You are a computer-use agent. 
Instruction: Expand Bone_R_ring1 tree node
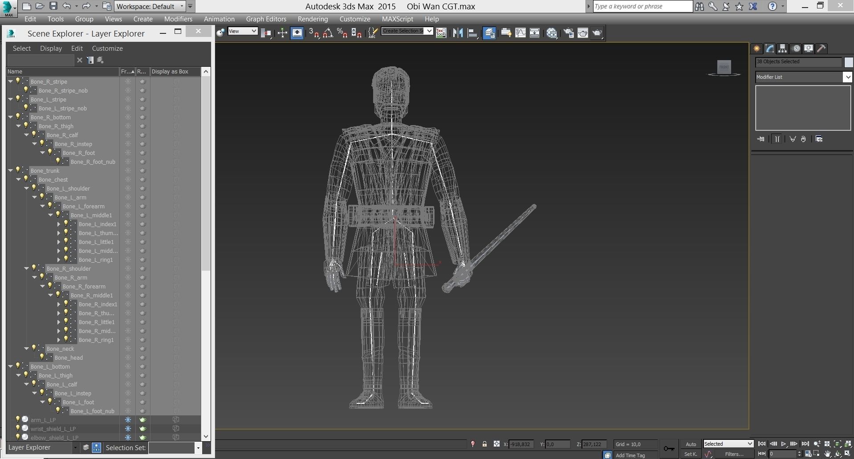tap(59, 340)
